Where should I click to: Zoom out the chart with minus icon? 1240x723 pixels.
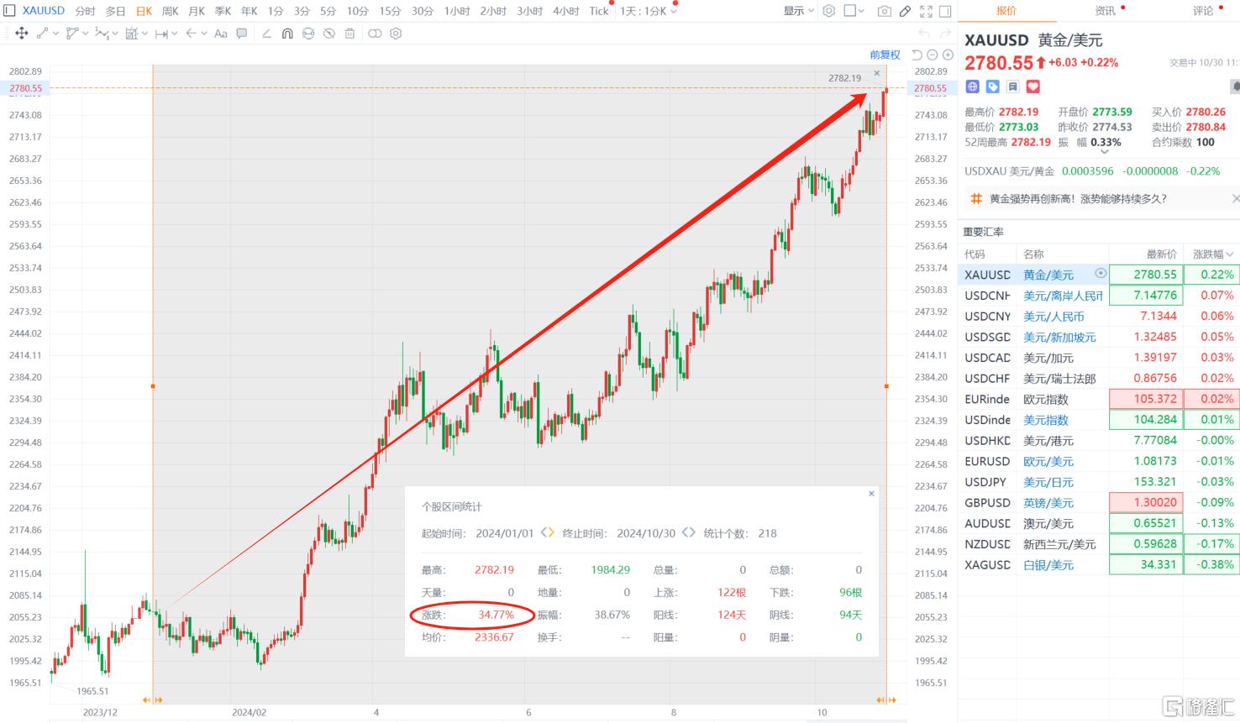point(933,55)
